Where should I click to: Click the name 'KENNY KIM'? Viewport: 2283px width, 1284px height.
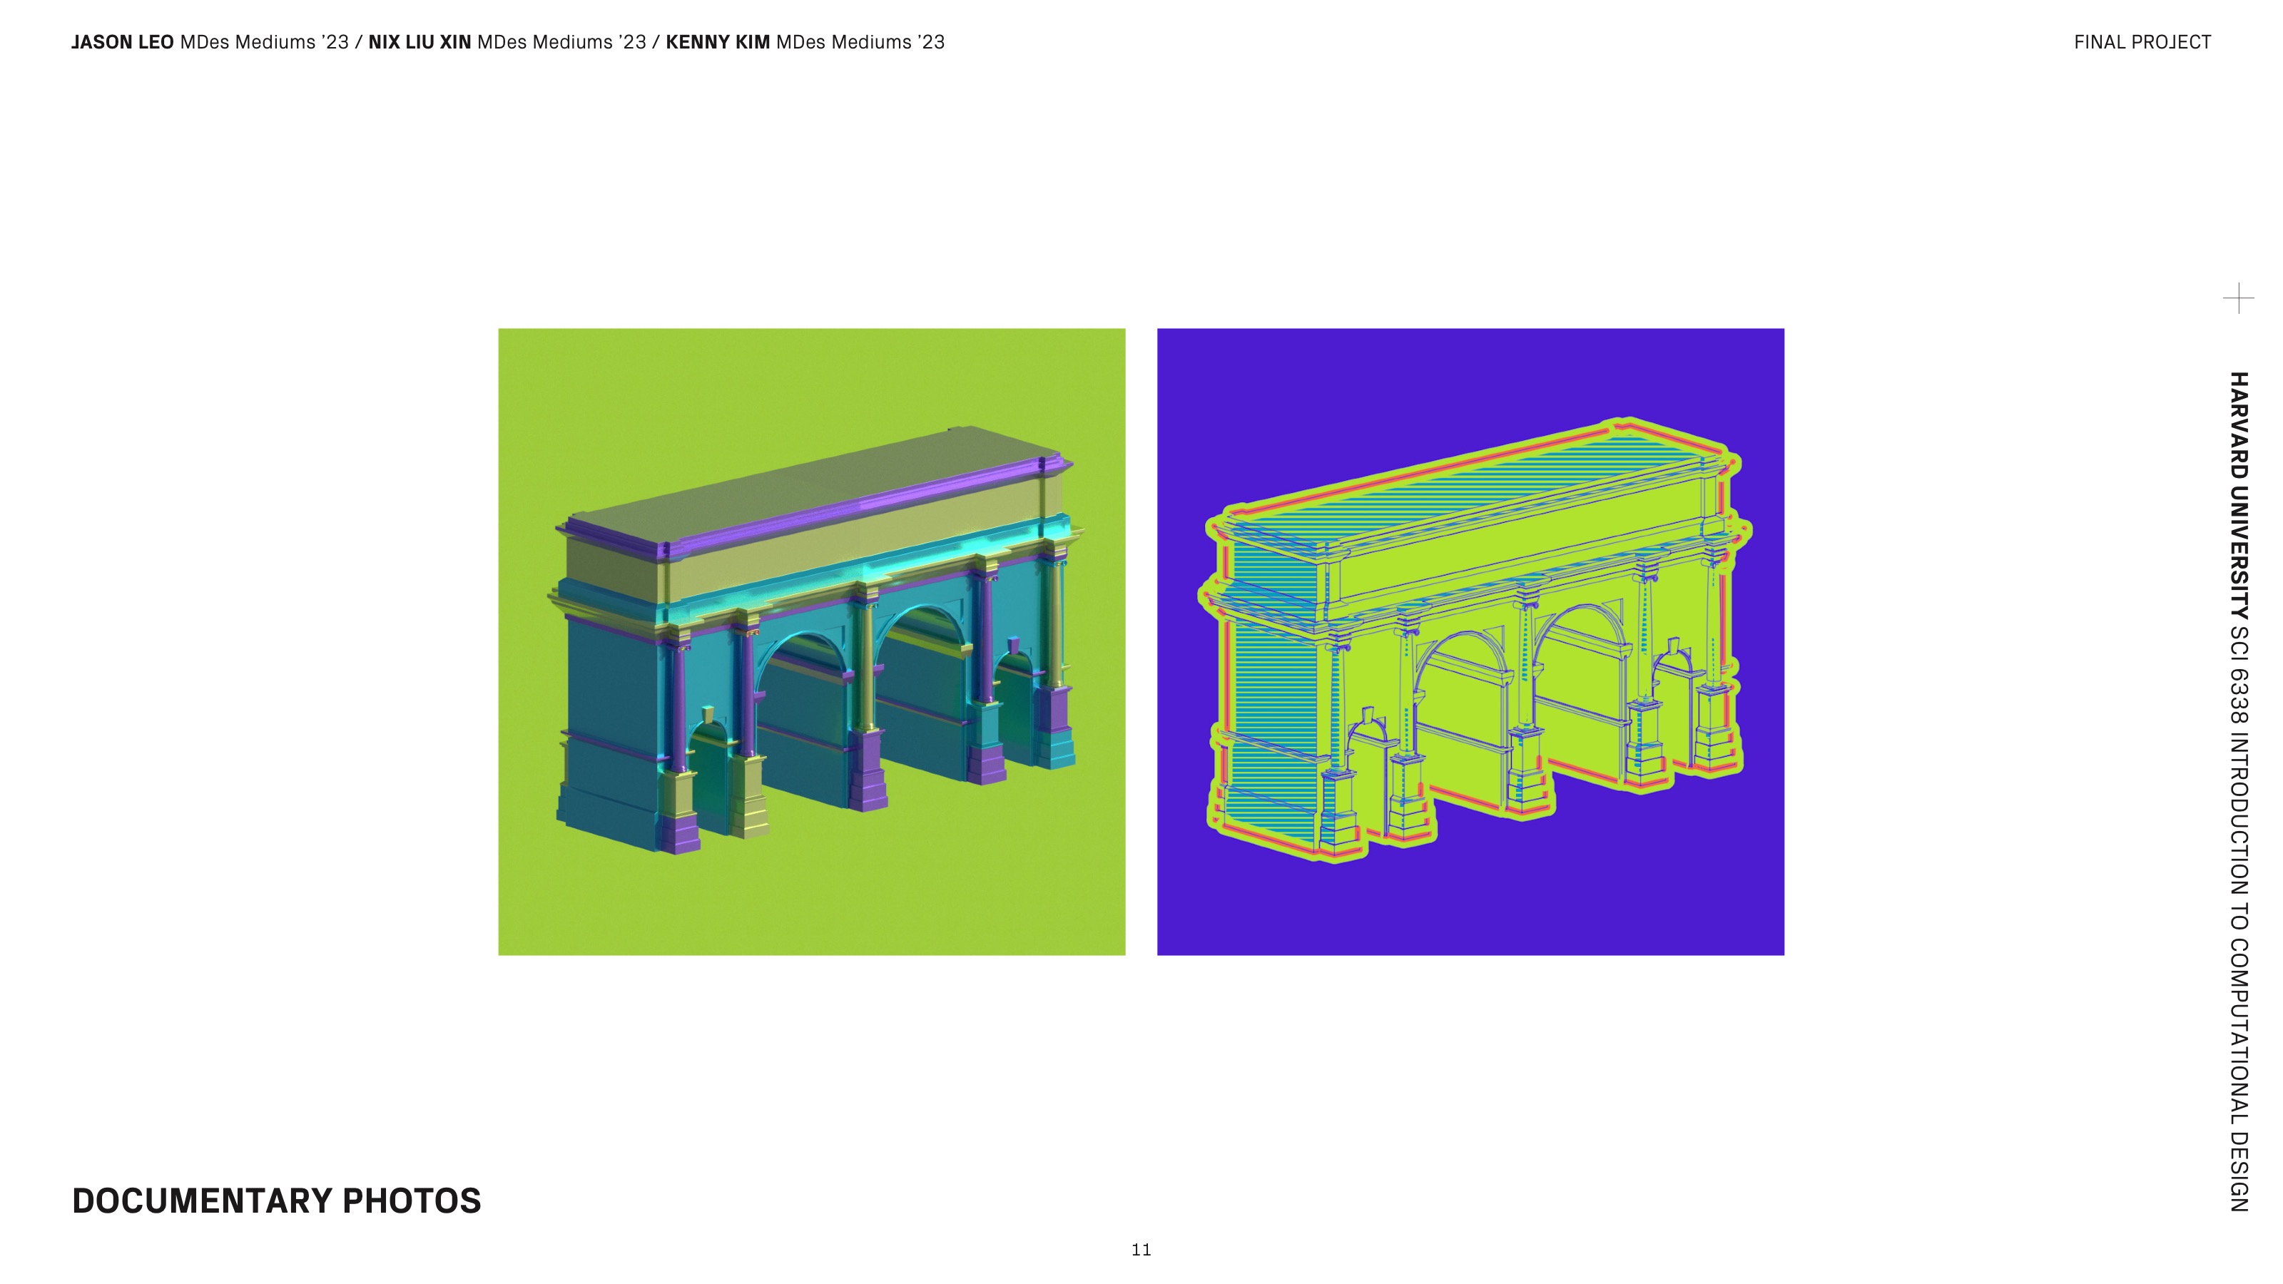click(x=718, y=43)
